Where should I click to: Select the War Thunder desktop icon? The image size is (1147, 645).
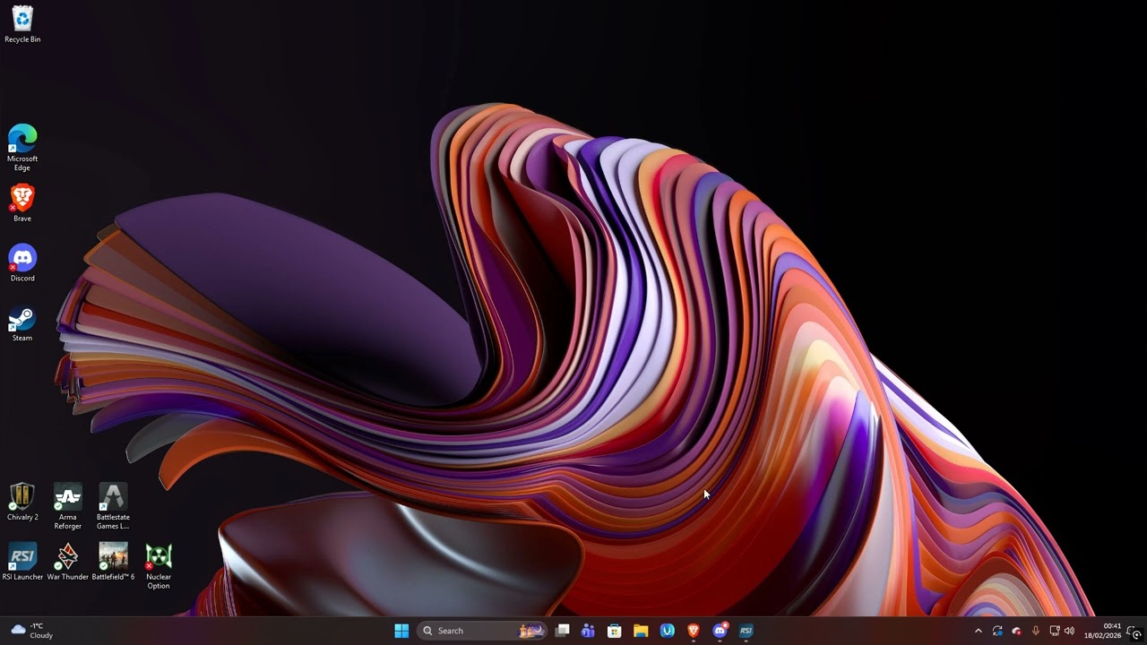68,562
